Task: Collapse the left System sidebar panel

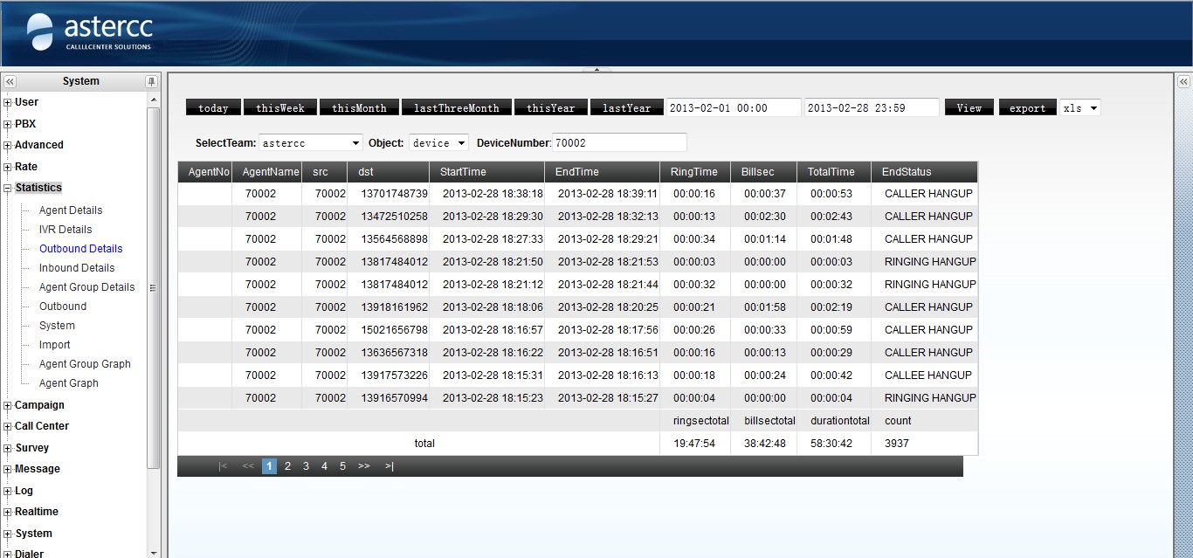Action: click(10, 81)
